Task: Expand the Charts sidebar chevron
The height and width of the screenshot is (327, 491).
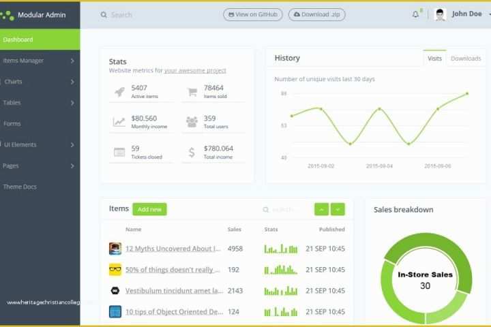Action: tap(72, 82)
